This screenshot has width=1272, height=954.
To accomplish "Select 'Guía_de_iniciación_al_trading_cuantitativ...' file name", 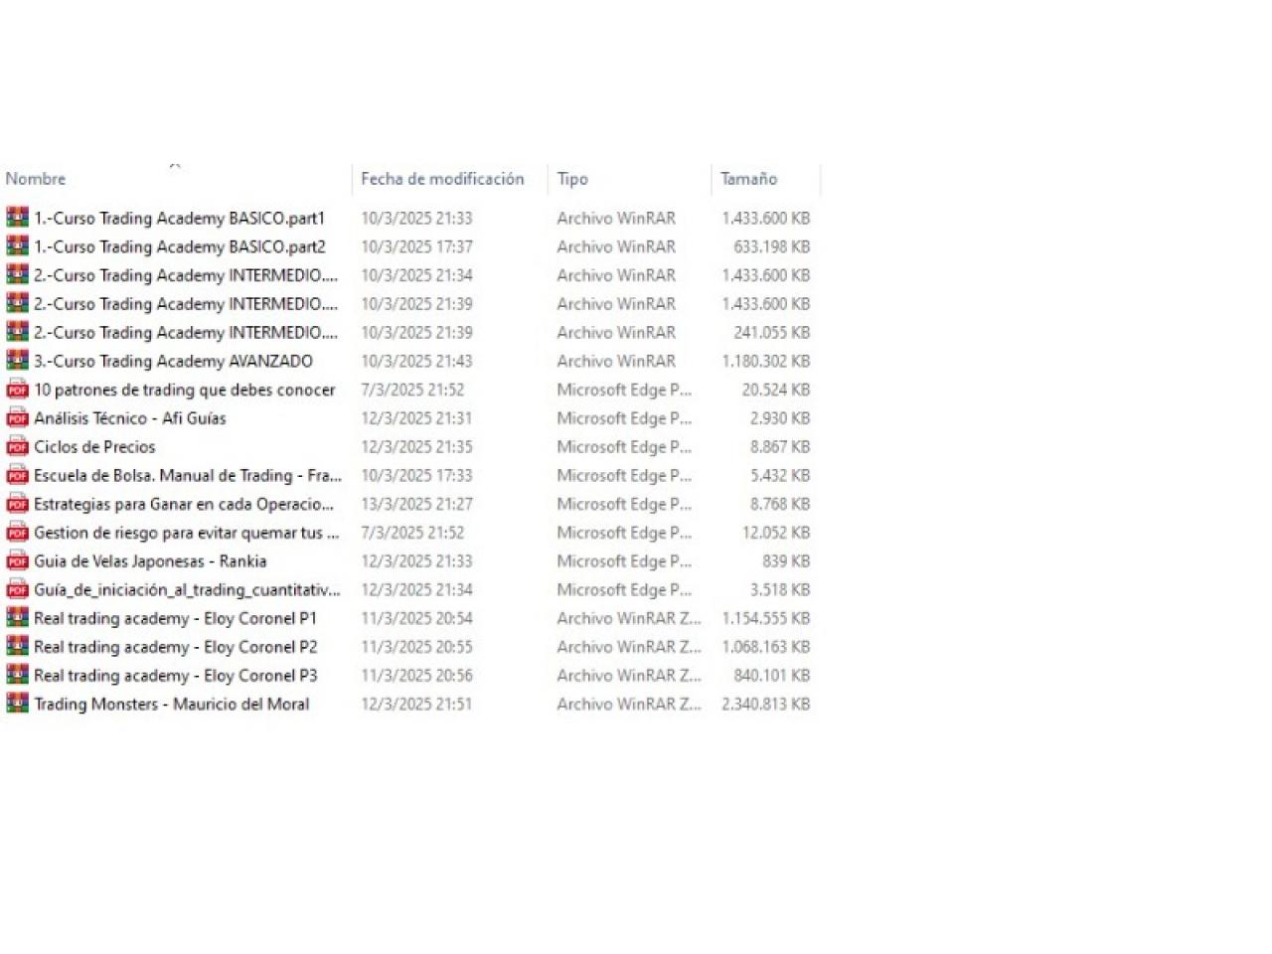I will (x=187, y=590).
